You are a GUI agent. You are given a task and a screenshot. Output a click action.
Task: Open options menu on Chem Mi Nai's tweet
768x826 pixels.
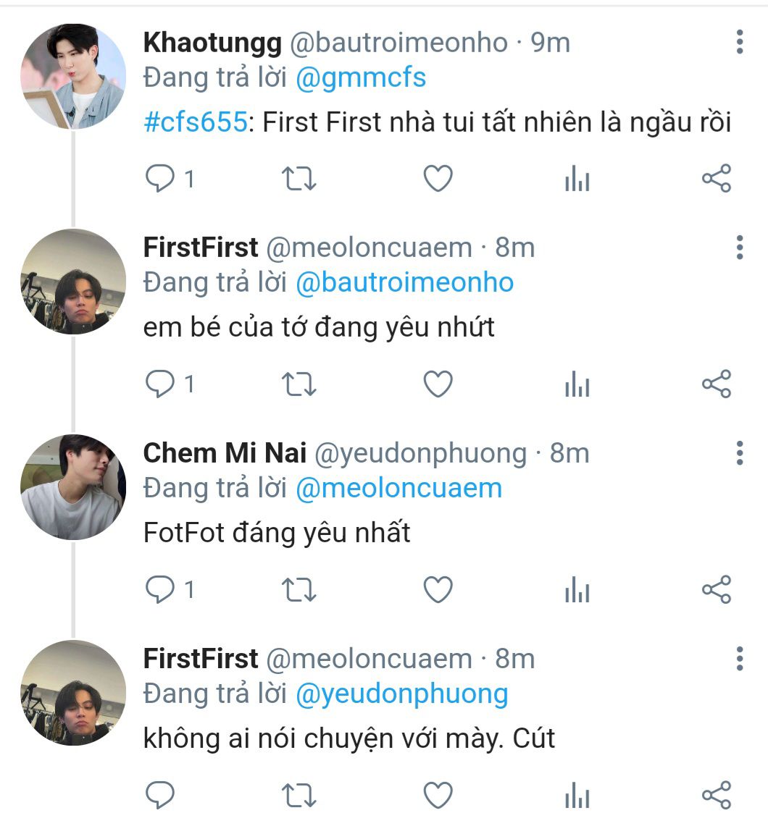point(739,453)
